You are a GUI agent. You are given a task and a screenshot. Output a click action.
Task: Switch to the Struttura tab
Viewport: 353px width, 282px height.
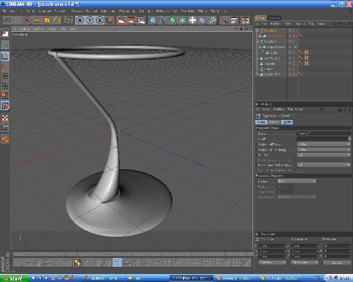tap(274, 18)
